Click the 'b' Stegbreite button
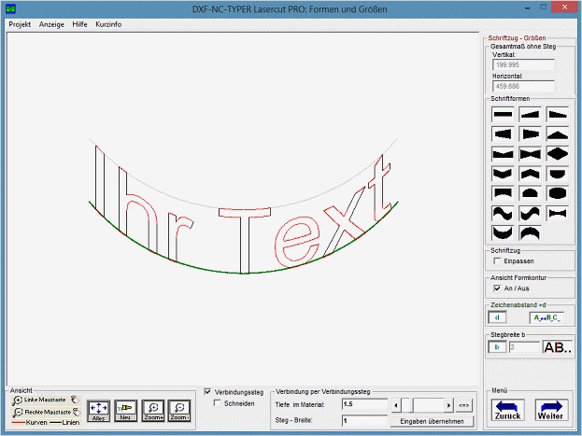Image resolution: width=582 pixels, height=436 pixels. point(497,347)
